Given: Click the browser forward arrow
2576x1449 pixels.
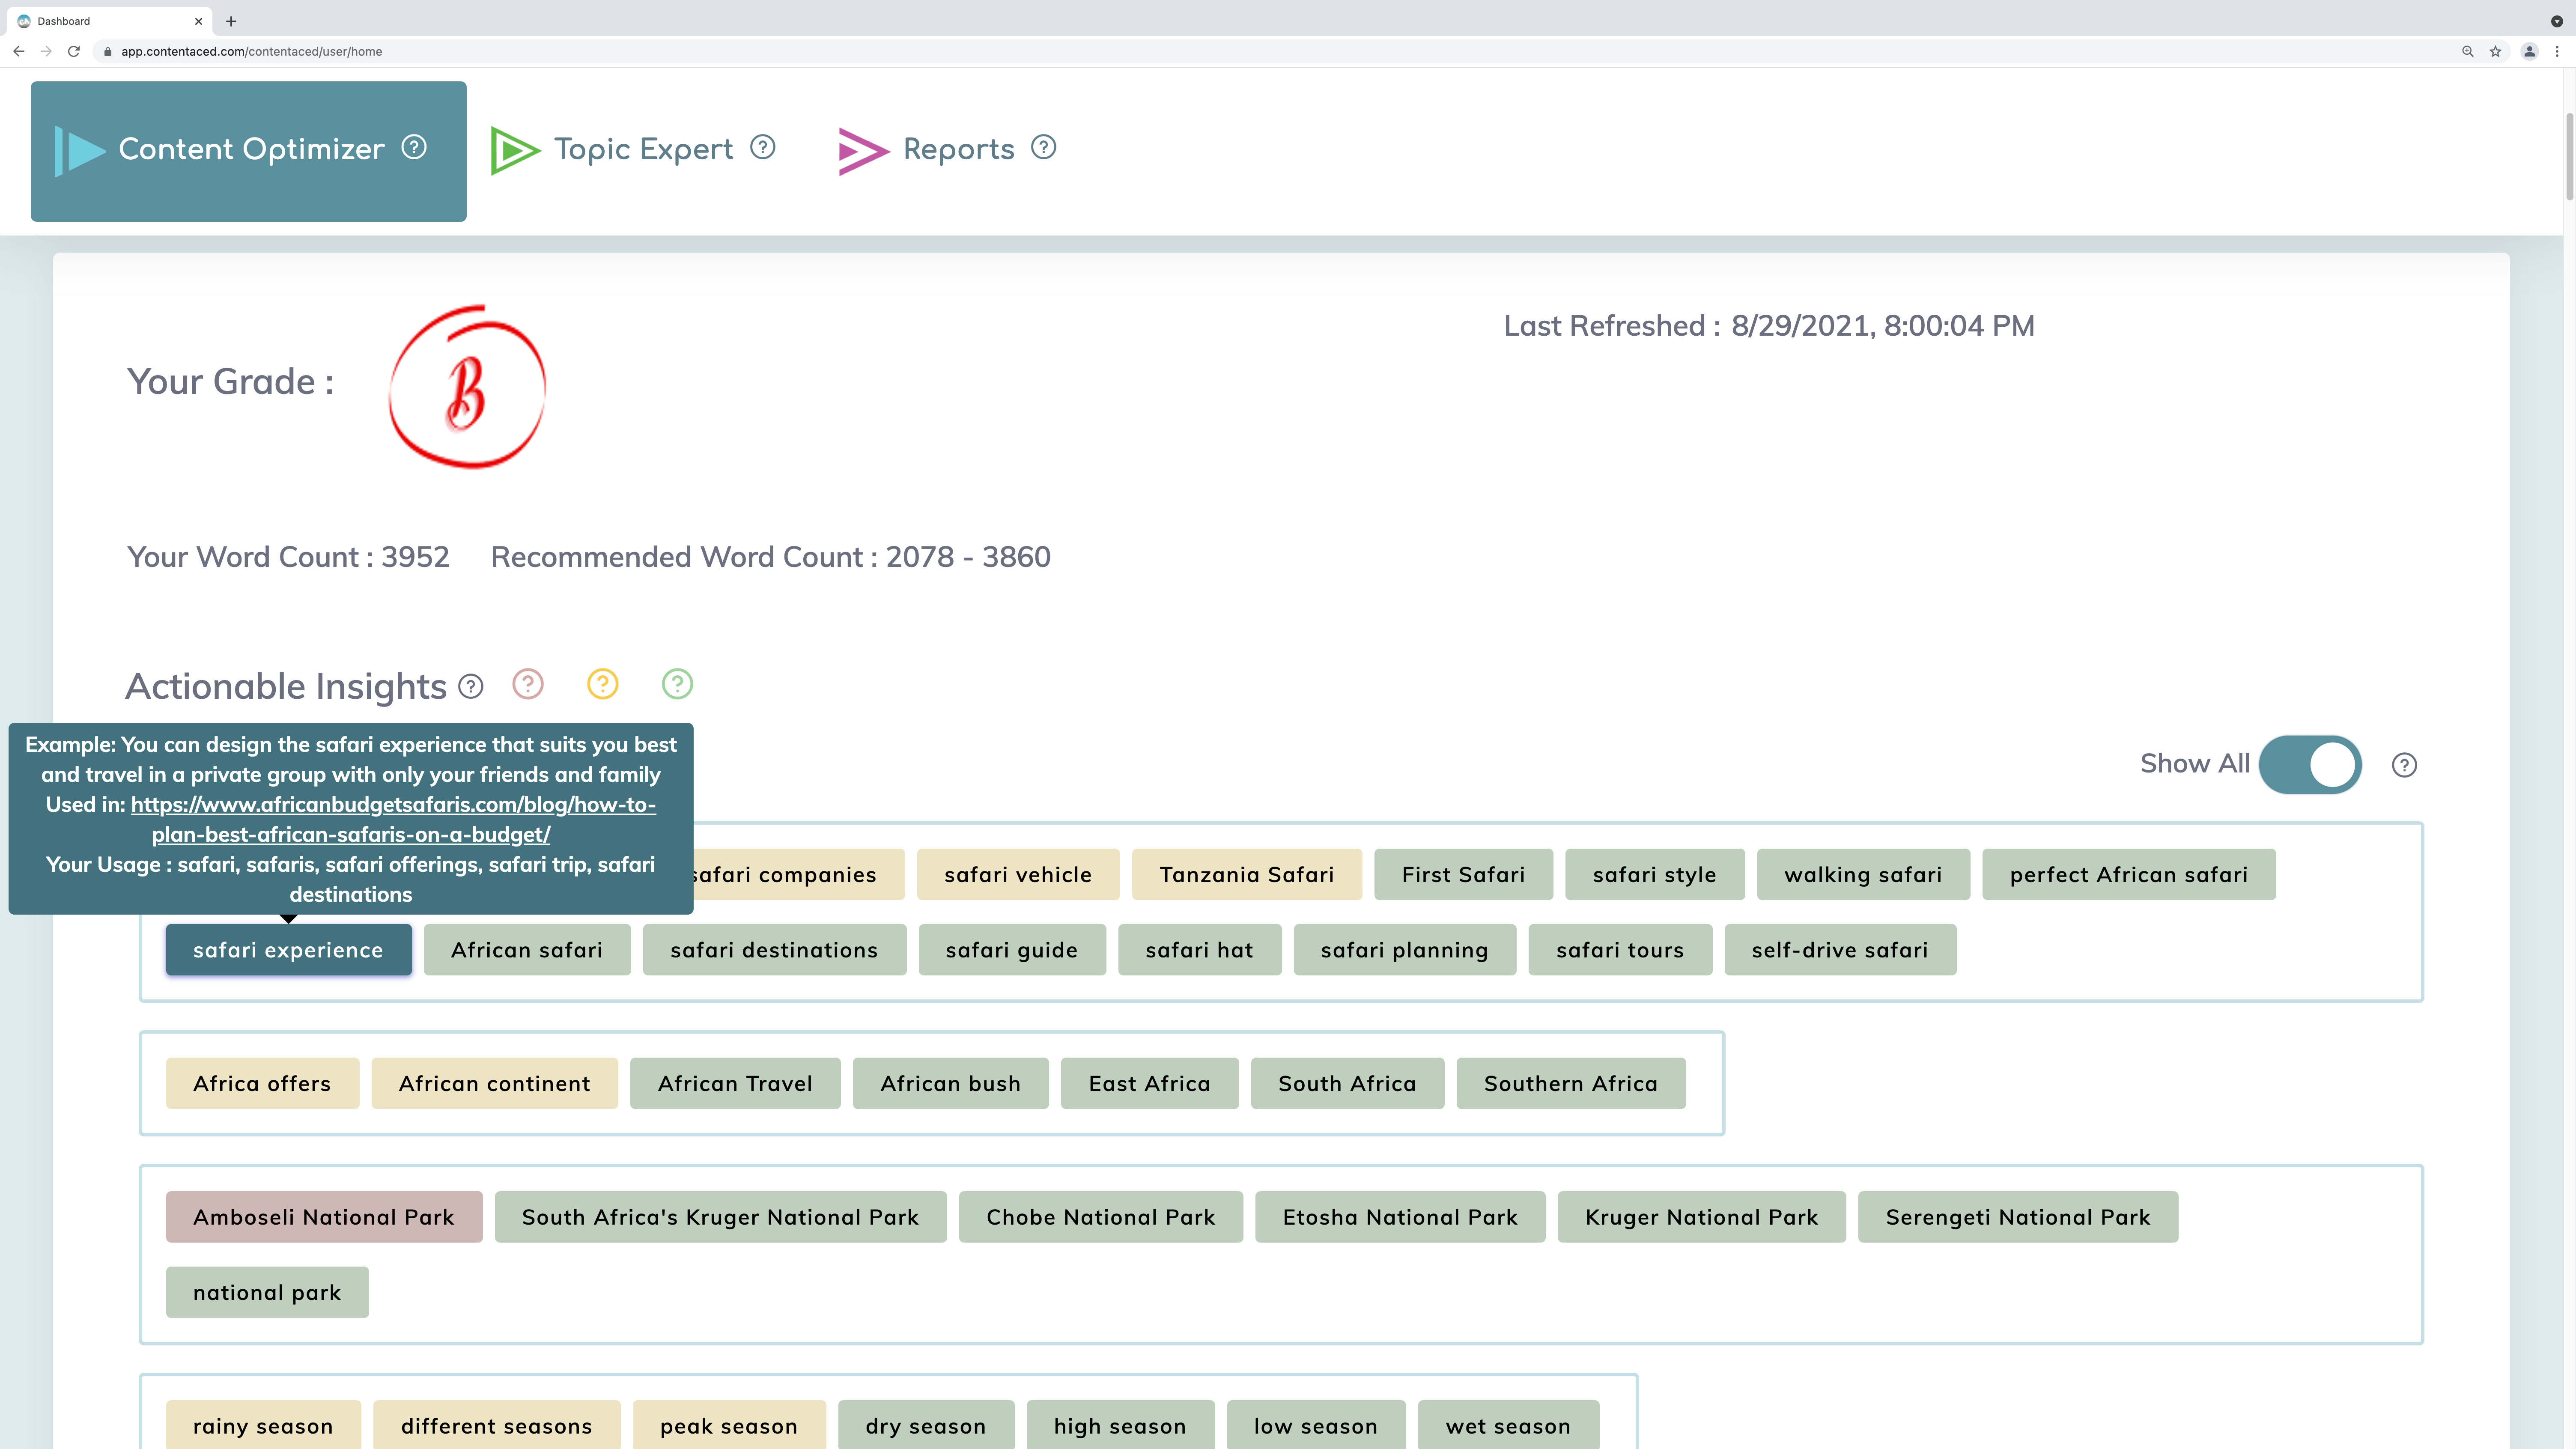Looking at the screenshot, I should [46, 51].
